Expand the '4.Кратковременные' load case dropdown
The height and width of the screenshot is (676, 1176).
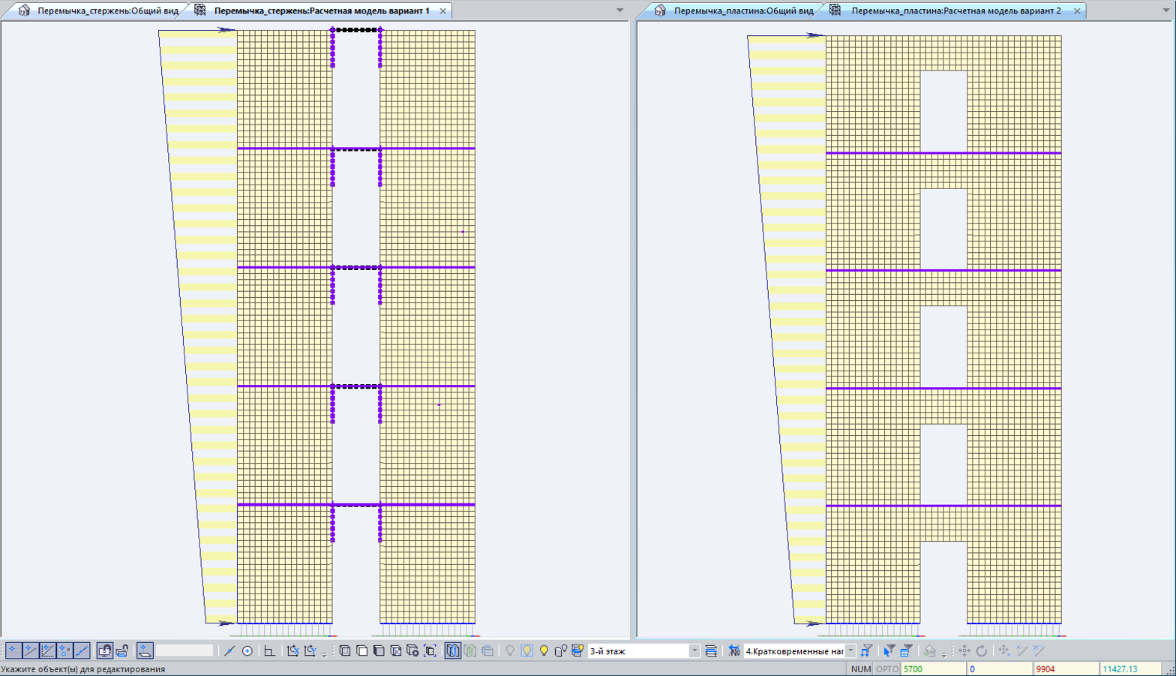[x=850, y=650]
